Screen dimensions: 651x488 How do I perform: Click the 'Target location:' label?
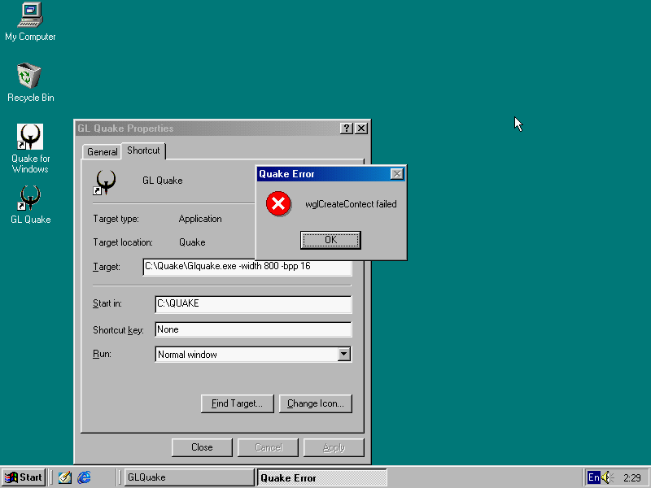123,242
